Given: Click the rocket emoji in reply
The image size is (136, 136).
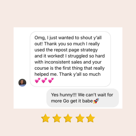Looking at the screenshot, I should coord(96,101).
